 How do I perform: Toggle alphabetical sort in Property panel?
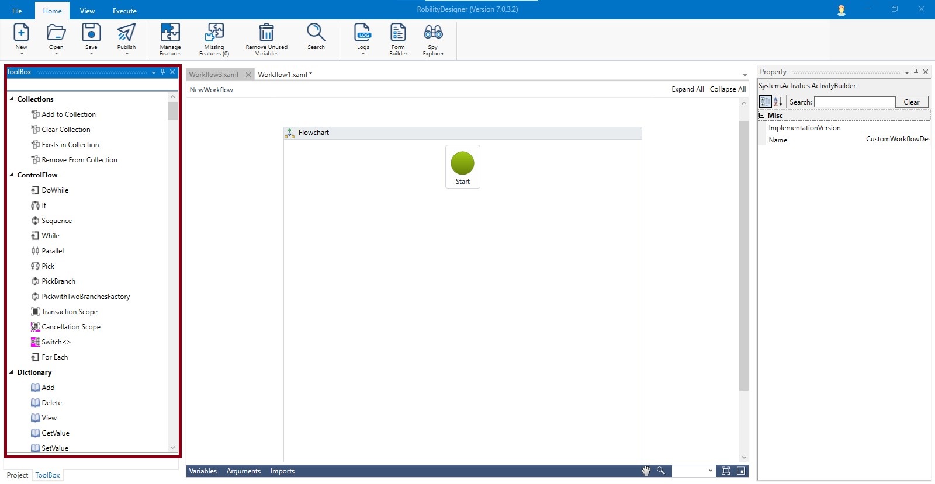778,102
